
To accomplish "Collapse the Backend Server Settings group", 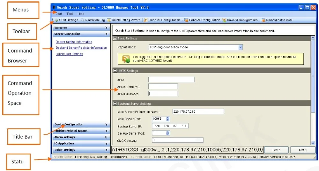I will 115,103.
